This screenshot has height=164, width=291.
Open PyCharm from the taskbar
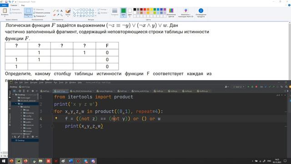point(19,161)
